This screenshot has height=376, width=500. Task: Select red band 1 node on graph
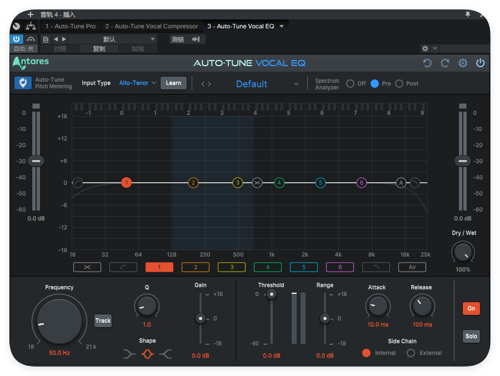coord(126,183)
